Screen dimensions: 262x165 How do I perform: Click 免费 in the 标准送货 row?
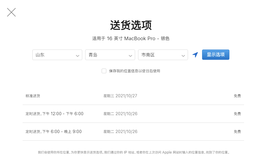[x=237, y=96]
